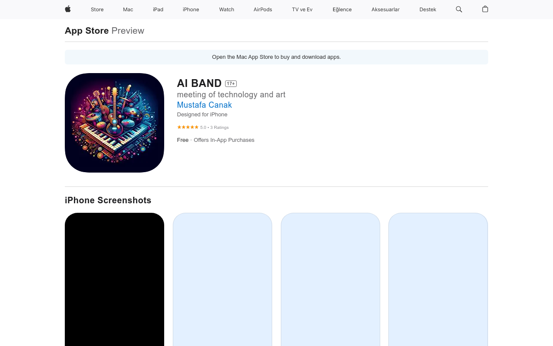Image resolution: width=553 pixels, height=346 pixels.
Task: Open the Eğlence menu item
Action: click(x=342, y=10)
